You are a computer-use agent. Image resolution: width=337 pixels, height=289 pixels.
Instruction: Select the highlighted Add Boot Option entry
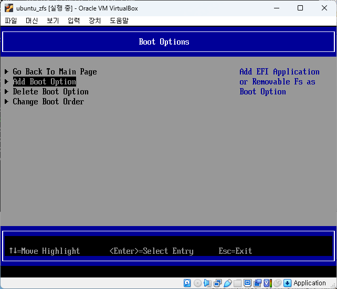point(44,82)
